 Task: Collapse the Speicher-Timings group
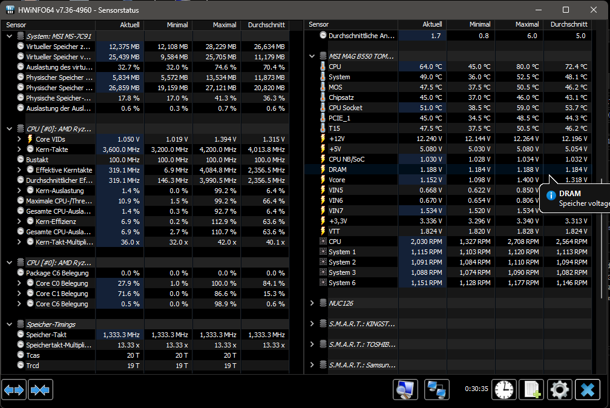click(9, 324)
